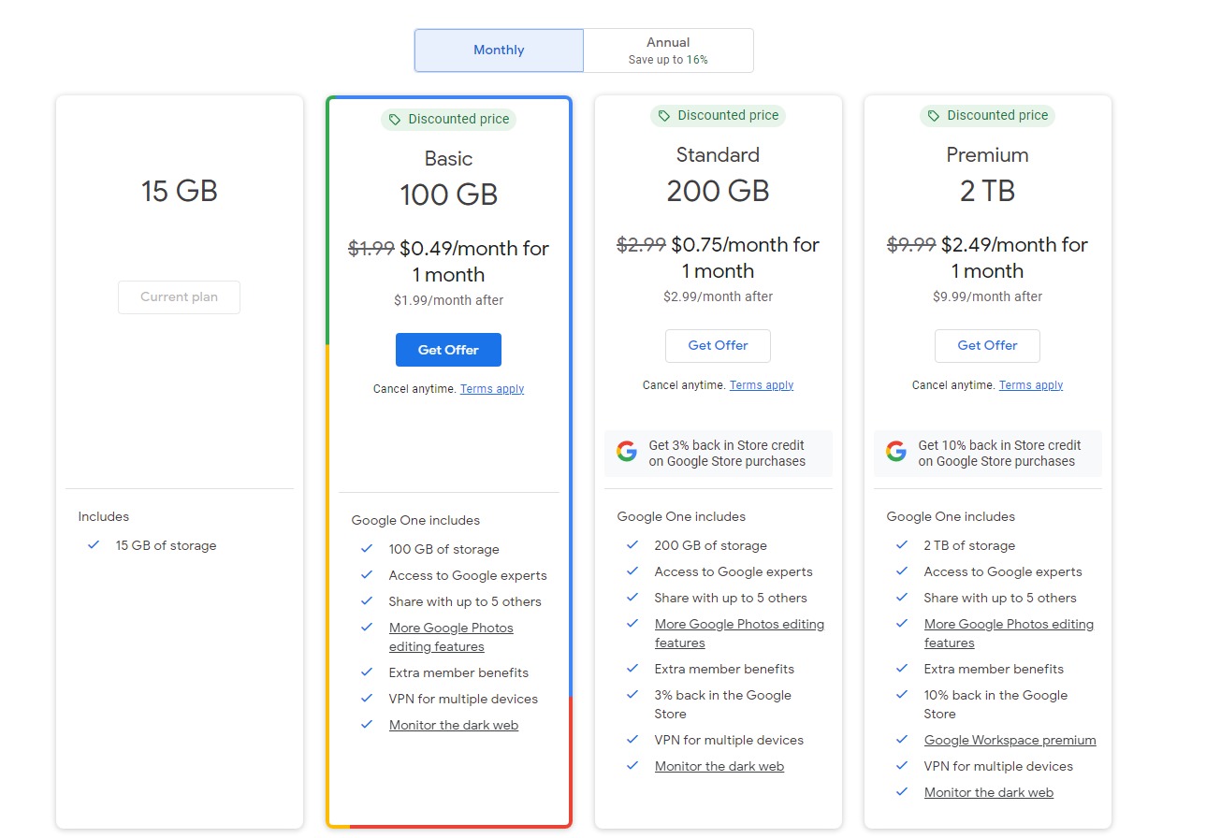Click the Get 3% back in Store credit banner

pyautogui.click(x=719, y=454)
